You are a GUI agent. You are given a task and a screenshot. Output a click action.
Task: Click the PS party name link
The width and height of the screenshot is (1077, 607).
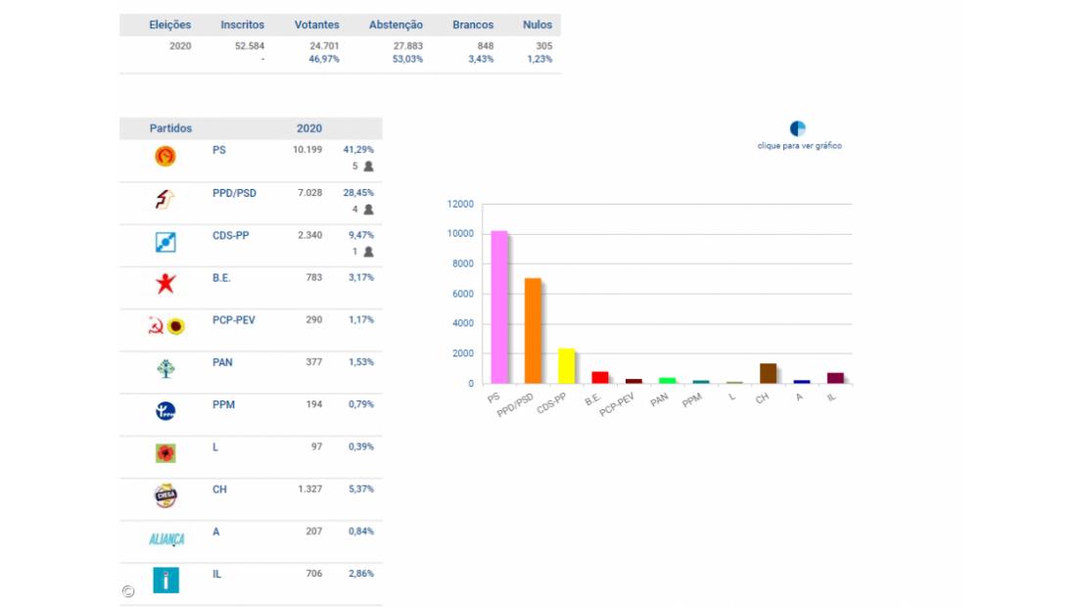pos(218,150)
